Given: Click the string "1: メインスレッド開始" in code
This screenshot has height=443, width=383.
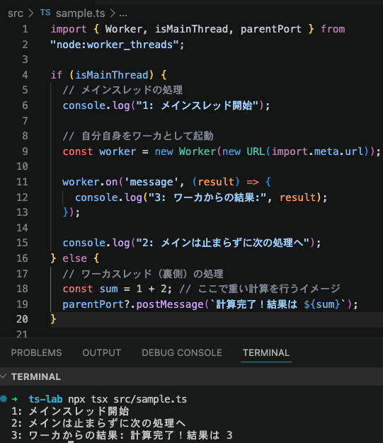Looking at the screenshot, I should tap(198, 105).
